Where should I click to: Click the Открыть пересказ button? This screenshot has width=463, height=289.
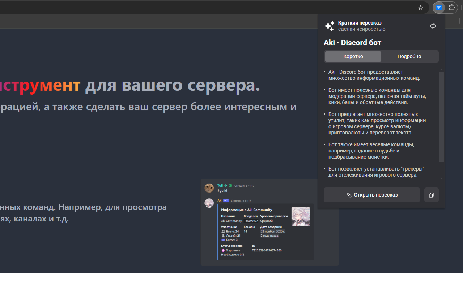[372, 195]
